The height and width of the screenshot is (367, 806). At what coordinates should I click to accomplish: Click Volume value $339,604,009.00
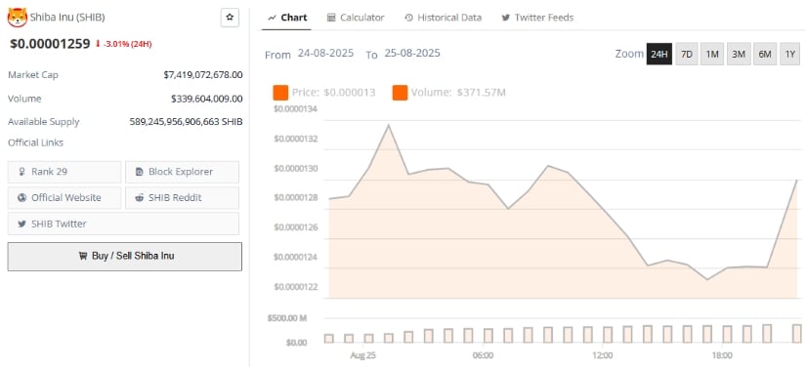[207, 99]
